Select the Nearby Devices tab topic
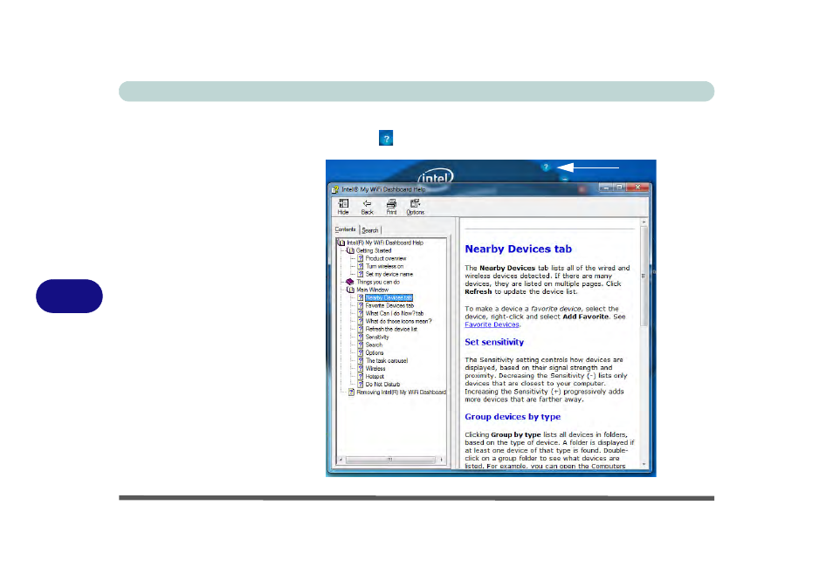This screenshot has width=833, height=587. click(389, 297)
